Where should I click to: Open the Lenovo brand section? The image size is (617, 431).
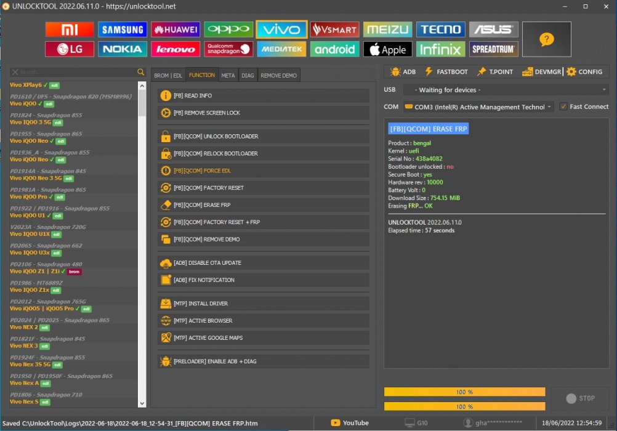pos(175,49)
